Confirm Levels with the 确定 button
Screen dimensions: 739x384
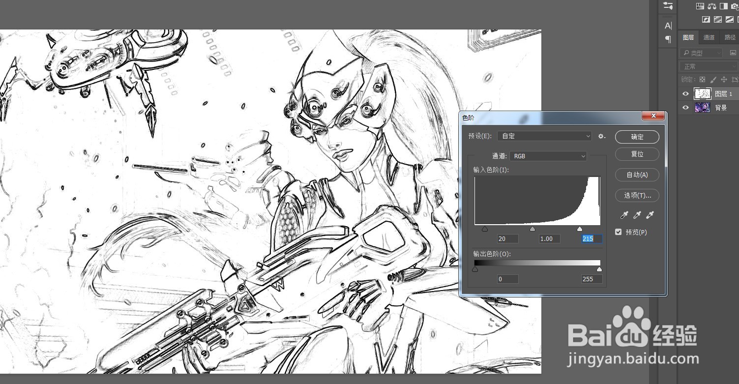click(637, 137)
